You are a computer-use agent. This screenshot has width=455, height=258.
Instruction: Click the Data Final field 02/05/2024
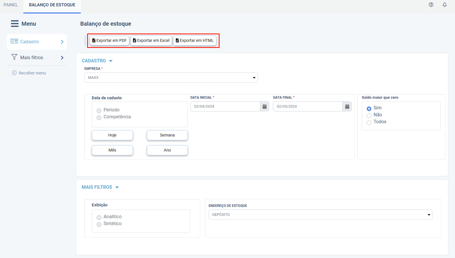tap(308, 106)
